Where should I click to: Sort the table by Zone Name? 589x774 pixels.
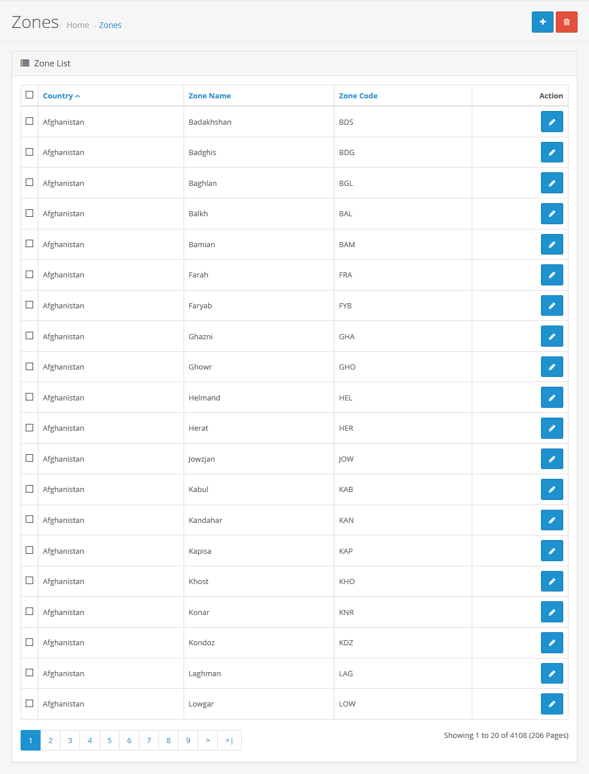click(x=210, y=96)
